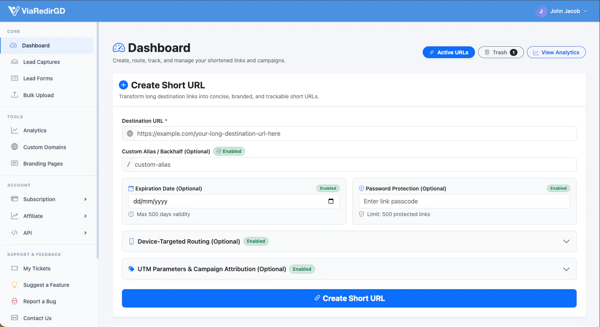Image resolution: width=600 pixels, height=327 pixels.
Task: Expand UTM Parameters & Campaign Attribution section
Action: [x=349, y=269]
